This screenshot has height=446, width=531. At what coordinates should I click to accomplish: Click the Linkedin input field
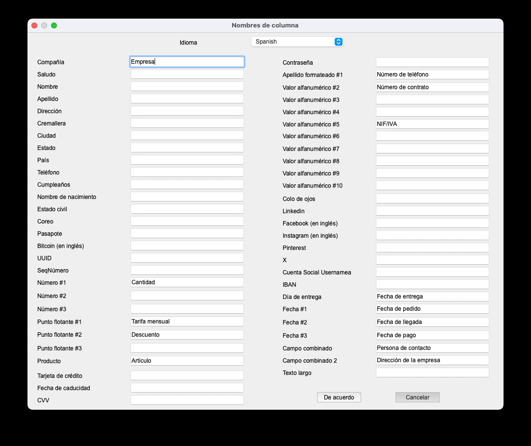(x=432, y=211)
